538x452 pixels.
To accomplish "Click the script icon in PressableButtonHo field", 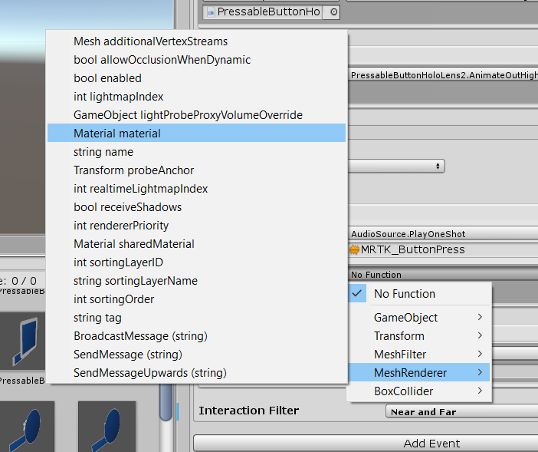I will click(211, 12).
